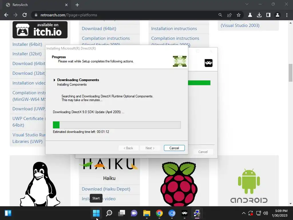Click the RetroArch installer green progress bar
Viewport: 293px width, 220px height.
point(199,83)
